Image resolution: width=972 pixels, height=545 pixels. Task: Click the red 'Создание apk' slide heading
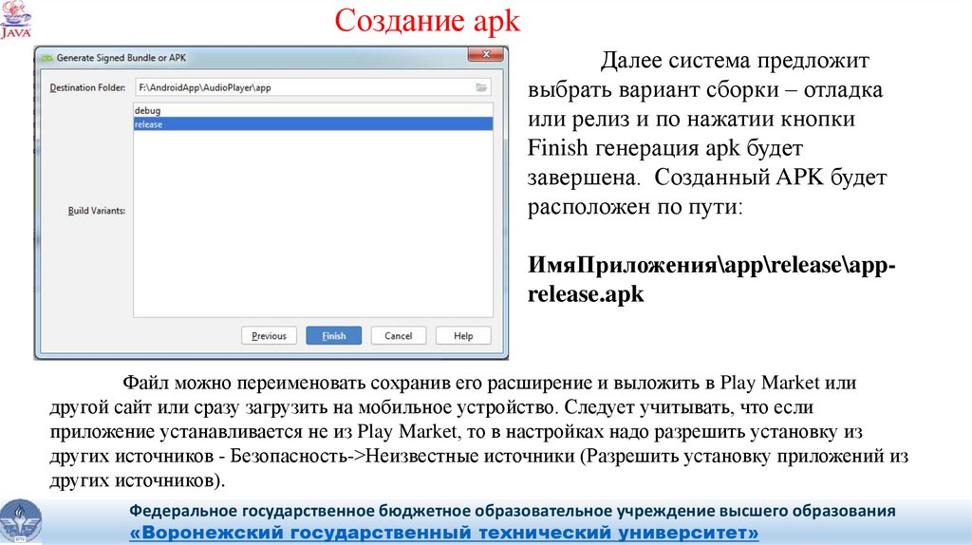pos(429,21)
